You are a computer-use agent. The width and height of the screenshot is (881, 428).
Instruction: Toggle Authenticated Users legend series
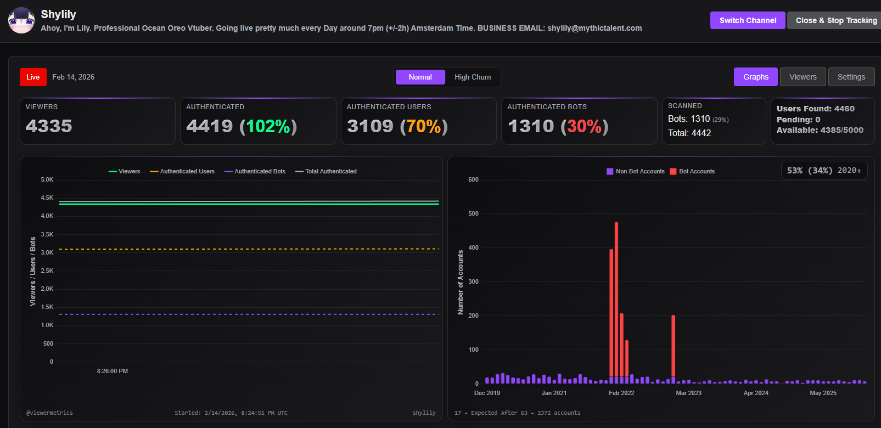tap(182, 172)
